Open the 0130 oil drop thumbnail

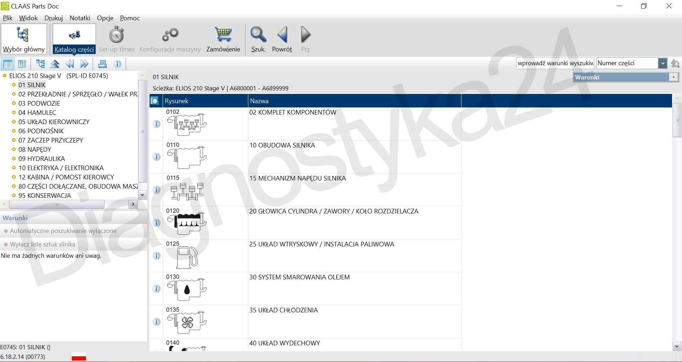pos(187,290)
